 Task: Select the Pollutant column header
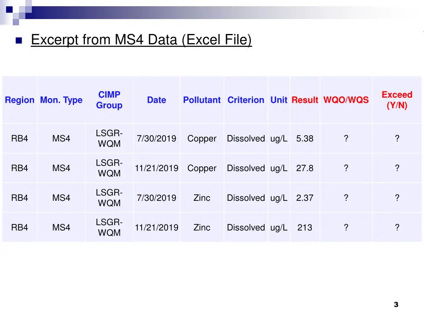click(202, 100)
